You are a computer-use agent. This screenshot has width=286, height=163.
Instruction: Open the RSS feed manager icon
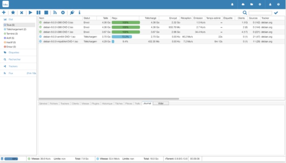click(55, 12)
